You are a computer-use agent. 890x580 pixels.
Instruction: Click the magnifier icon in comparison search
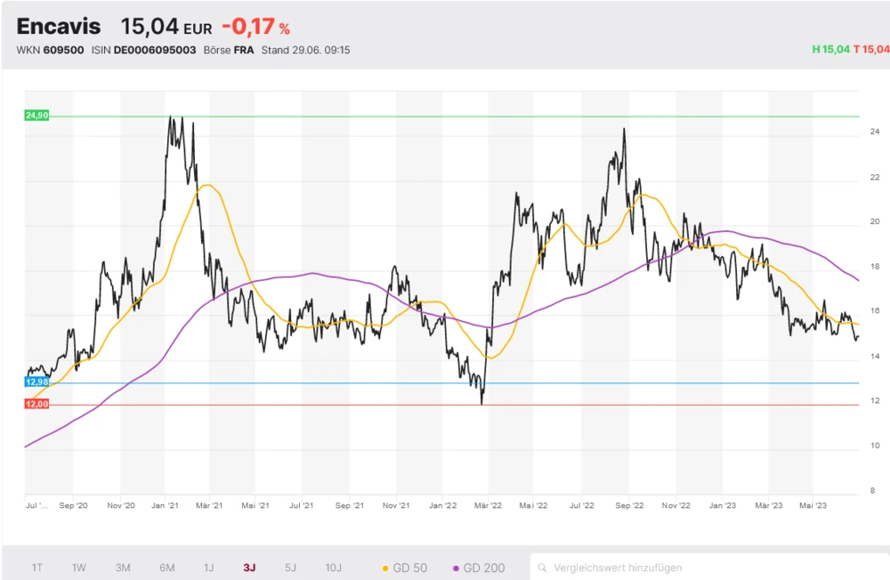pyautogui.click(x=542, y=567)
